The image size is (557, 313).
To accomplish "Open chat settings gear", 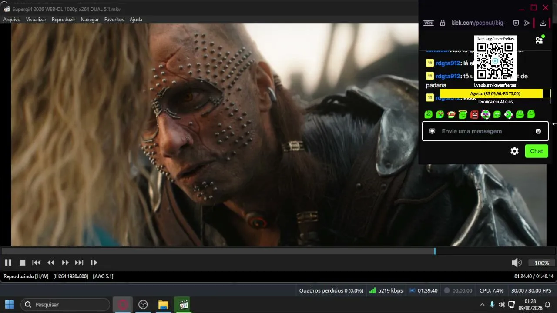I will coord(514,151).
